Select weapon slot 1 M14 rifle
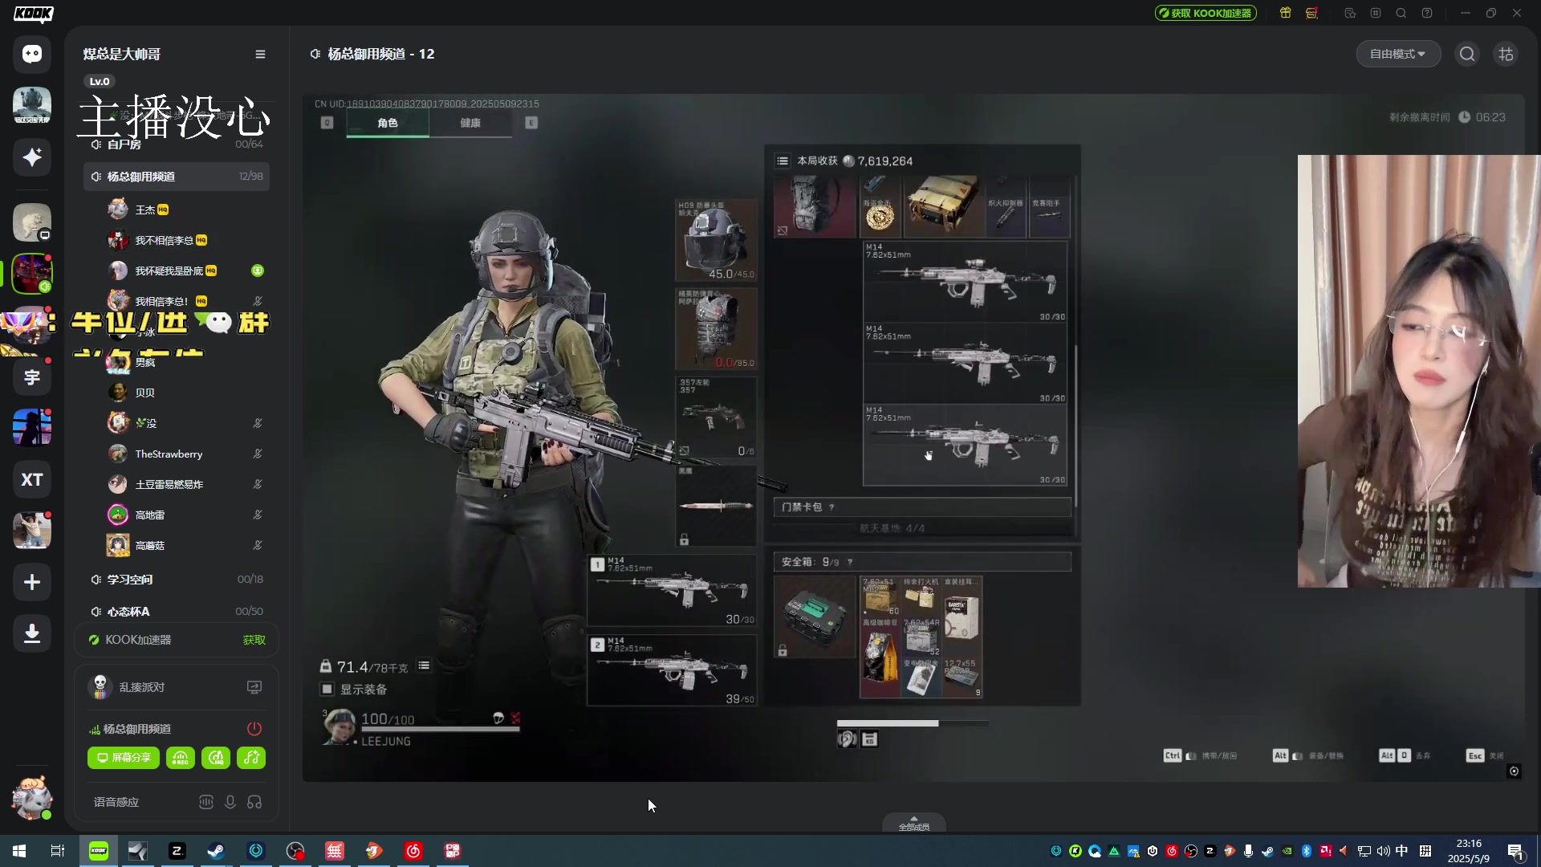Image resolution: width=1541 pixels, height=867 pixels. (672, 590)
